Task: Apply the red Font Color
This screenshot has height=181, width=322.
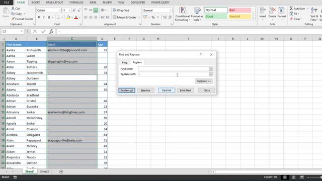Action: pyautogui.click(x=76, y=18)
